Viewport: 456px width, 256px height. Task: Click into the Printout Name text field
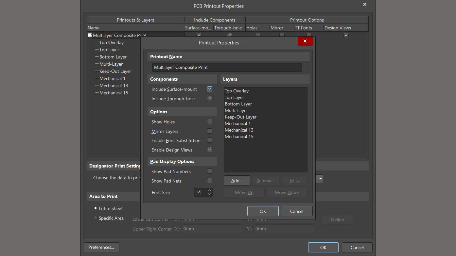pos(227,67)
